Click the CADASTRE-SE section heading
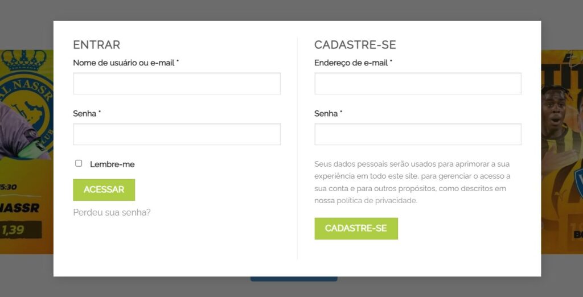Viewport: 583px width, 297px height. (x=355, y=45)
